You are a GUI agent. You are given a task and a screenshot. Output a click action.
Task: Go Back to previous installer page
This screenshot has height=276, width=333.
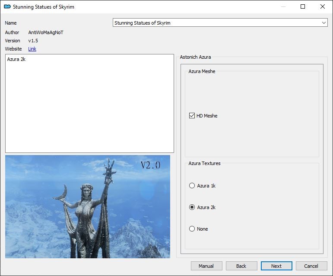(x=241, y=266)
